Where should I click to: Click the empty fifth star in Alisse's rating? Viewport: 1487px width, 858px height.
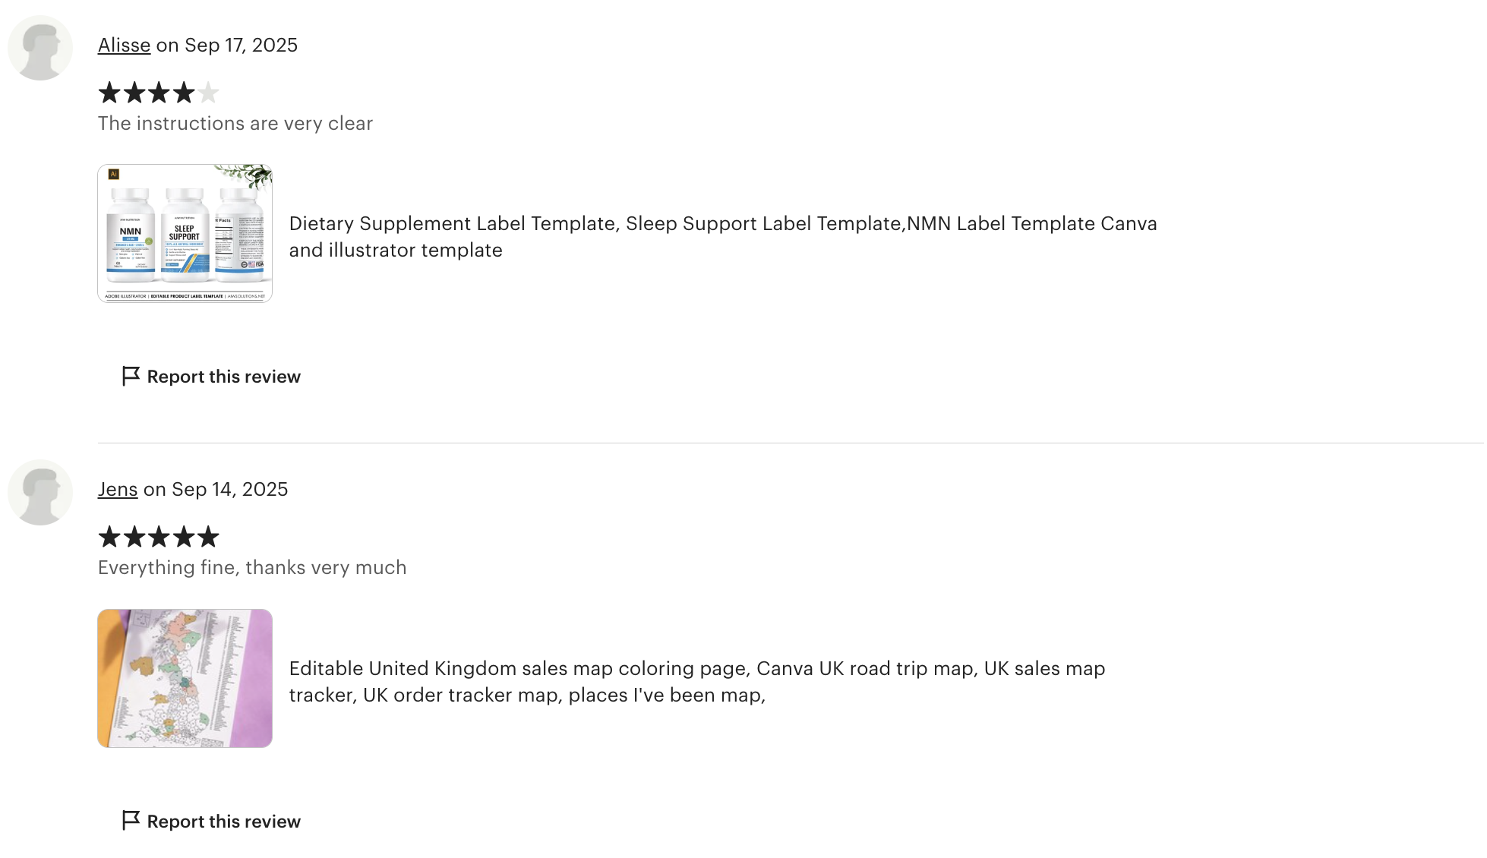point(208,93)
